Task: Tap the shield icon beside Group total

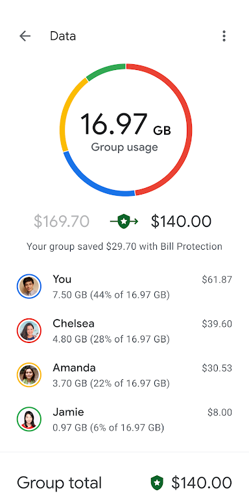Action: pos(157,483)
